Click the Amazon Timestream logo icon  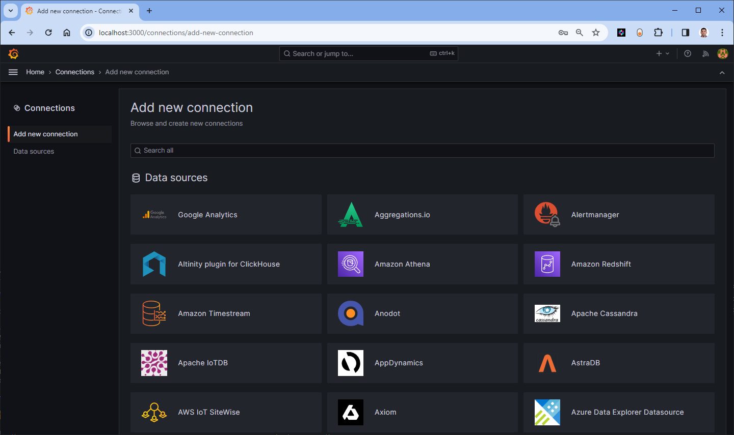coord(154,313)
